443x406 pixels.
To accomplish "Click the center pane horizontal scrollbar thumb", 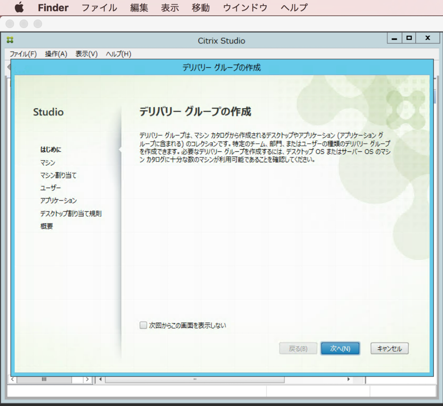I will click(195, 380).
